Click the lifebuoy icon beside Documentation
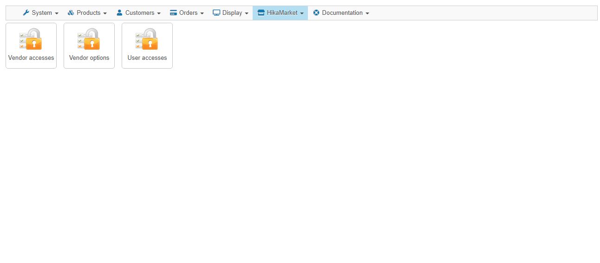 [316, 13]
